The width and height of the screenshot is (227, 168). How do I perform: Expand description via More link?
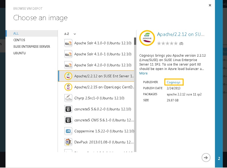click(143, 73)
